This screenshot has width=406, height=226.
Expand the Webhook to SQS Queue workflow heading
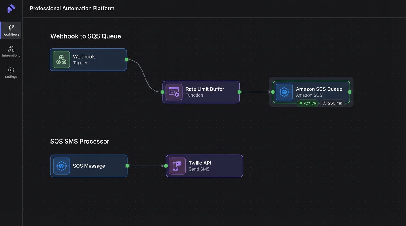86,36
